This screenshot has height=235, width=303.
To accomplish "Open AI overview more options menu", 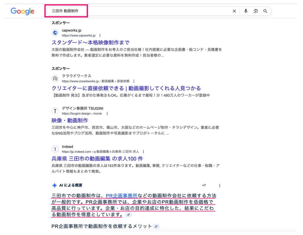I will click(220, 186).
